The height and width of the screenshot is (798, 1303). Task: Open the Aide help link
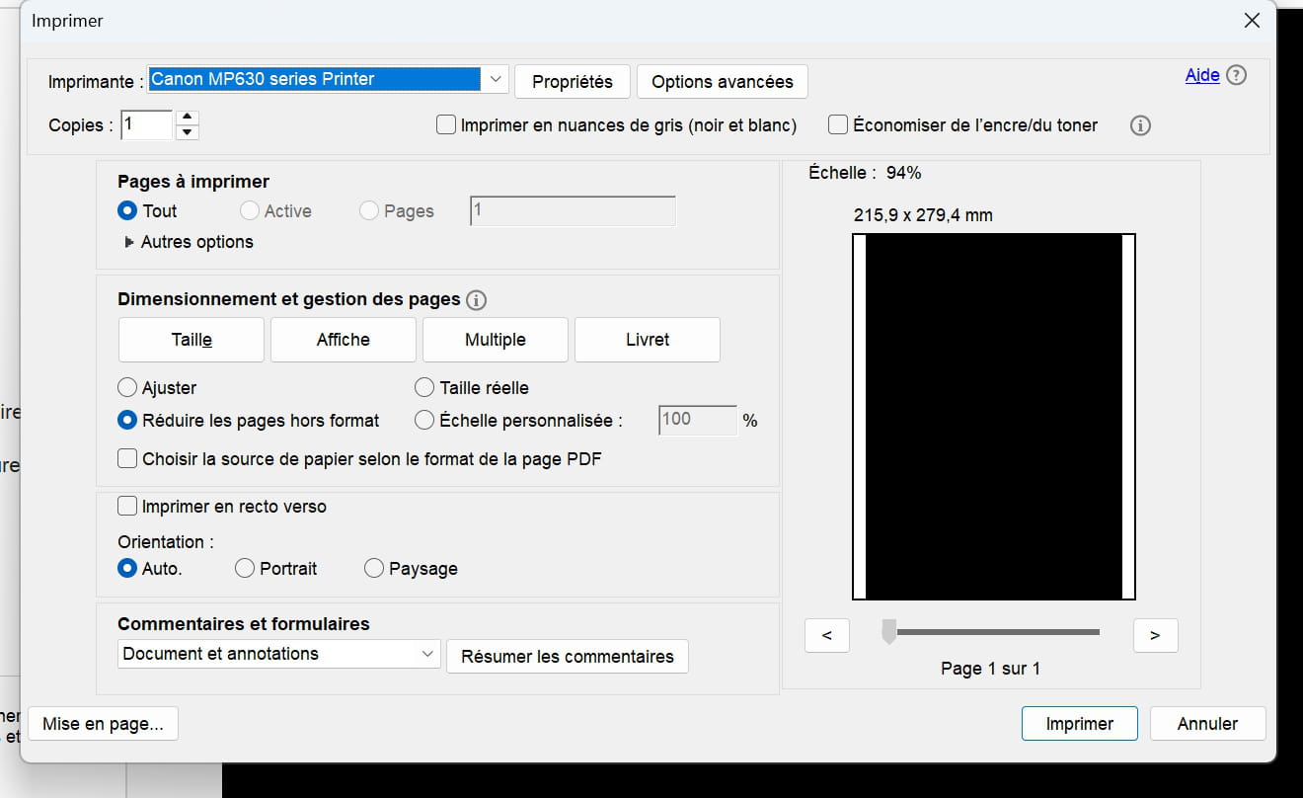point(1201,76)
